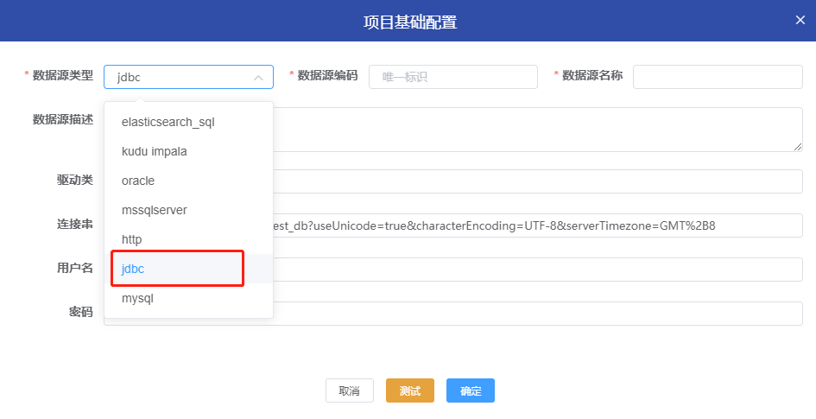Pick mysql from the dropdown list
Image resolution: width=816 pixels, height=419 pixels.
[x=137, y=298]
